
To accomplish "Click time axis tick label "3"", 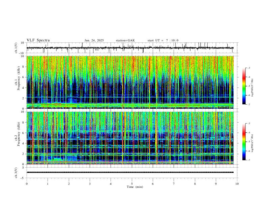I will click(x=90, y=184).
